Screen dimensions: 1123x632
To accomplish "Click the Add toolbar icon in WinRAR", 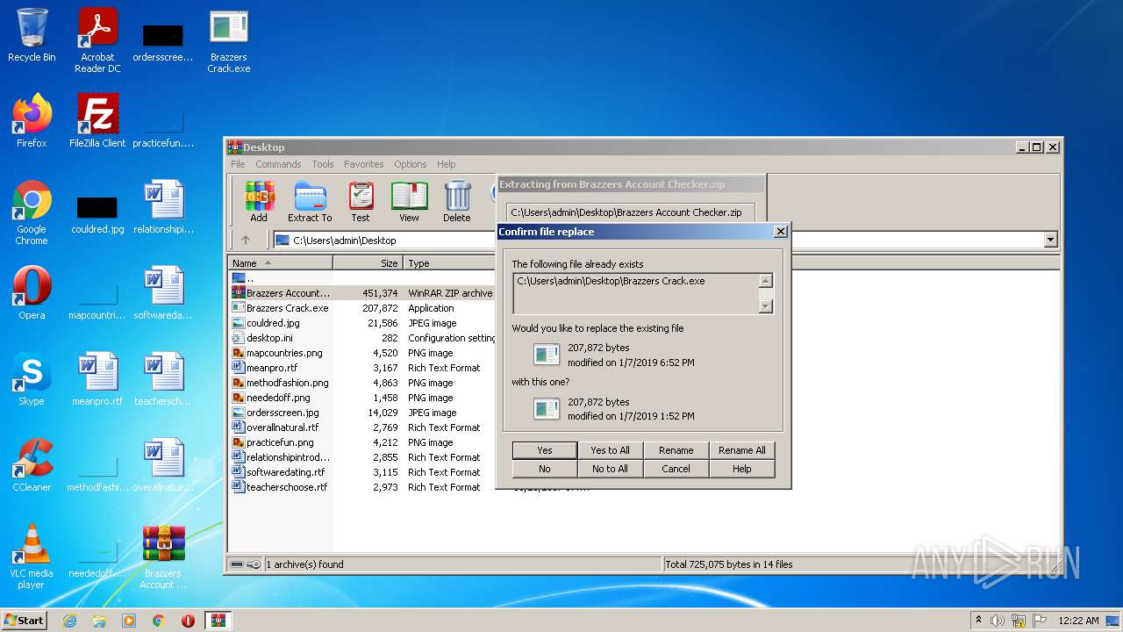I will [x=259, y=201].
